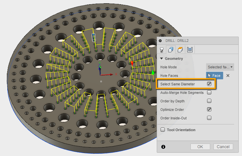Screen dimensions: 242x156
Task: Open the Cycle tab icon
Action: click(190, 50)
